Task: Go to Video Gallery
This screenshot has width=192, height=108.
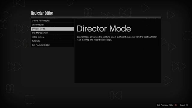Action: [52, 37]
